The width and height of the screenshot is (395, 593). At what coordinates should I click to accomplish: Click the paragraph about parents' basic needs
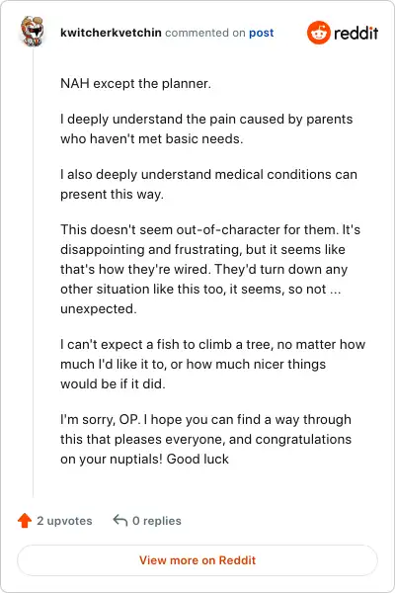[x=206, y=128]
